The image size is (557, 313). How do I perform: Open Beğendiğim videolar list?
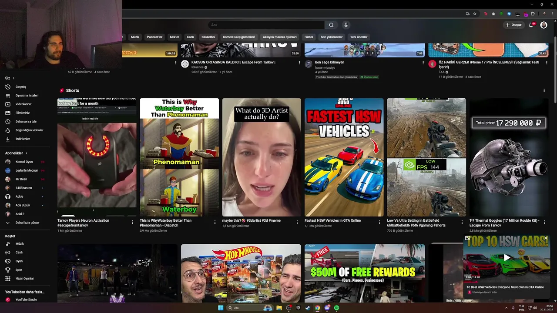pos(26,130)
